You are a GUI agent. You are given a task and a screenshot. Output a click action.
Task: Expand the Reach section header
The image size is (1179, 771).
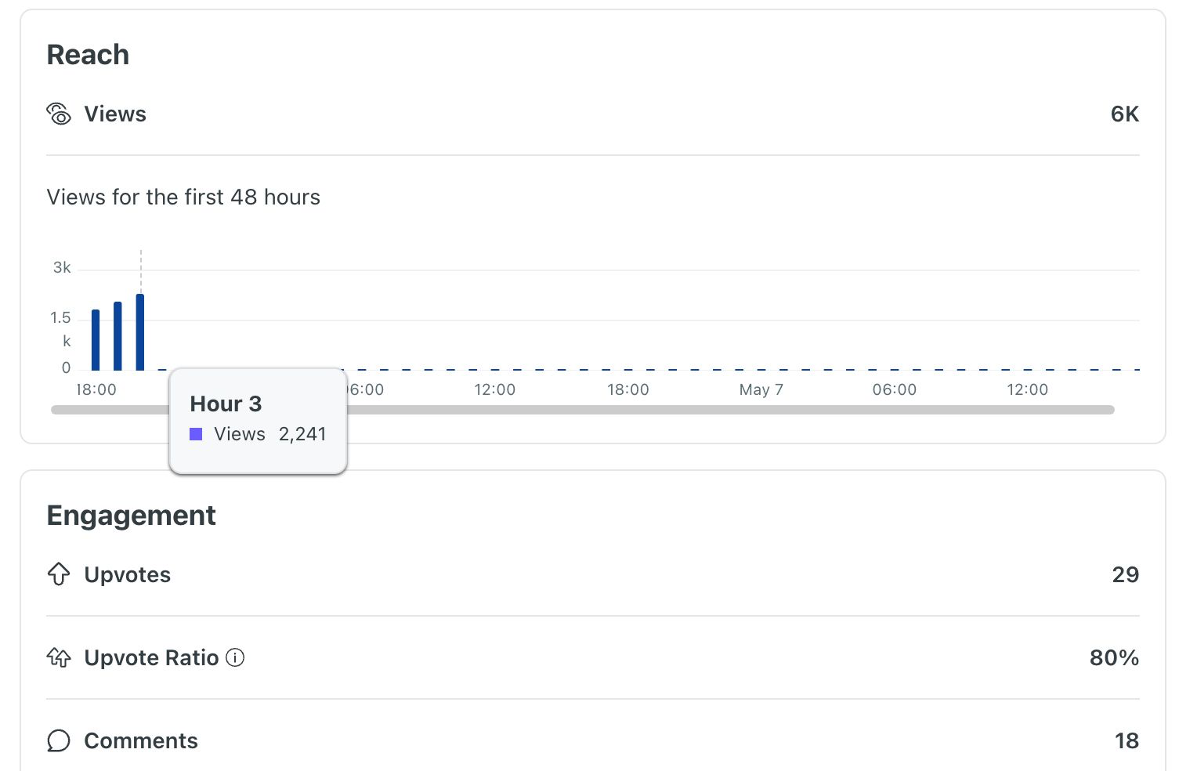point(88,54)
